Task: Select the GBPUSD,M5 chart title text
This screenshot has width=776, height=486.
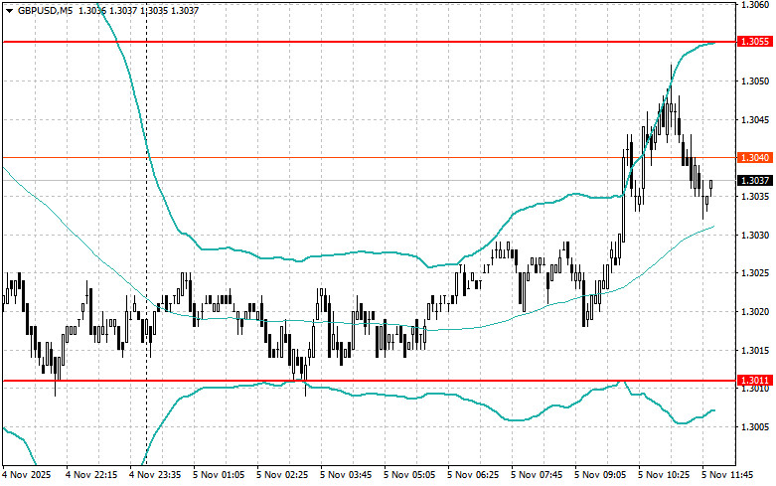Action: point(45,10)
